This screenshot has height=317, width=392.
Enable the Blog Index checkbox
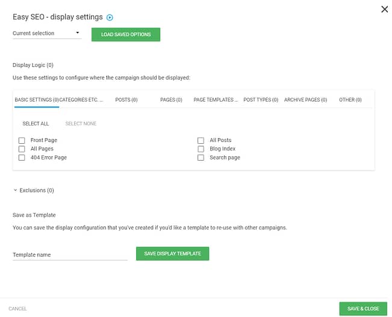pyautogui.click(x=201, y=149)
